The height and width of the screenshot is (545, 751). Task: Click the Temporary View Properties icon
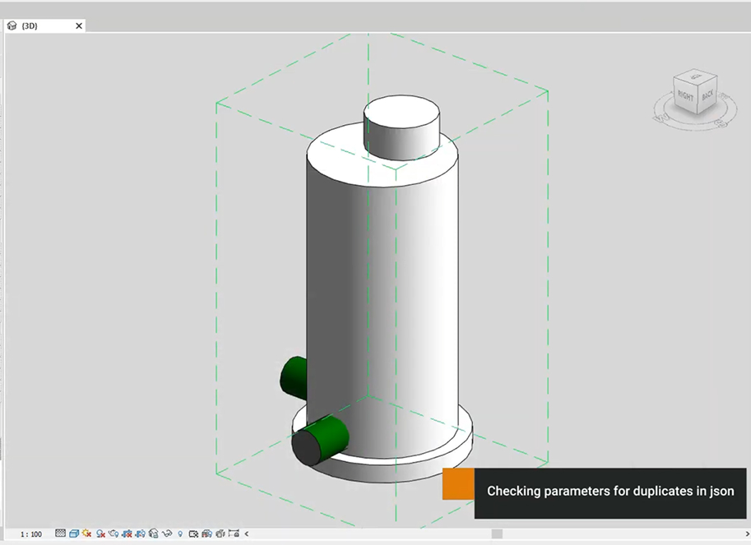click(193, 533)
